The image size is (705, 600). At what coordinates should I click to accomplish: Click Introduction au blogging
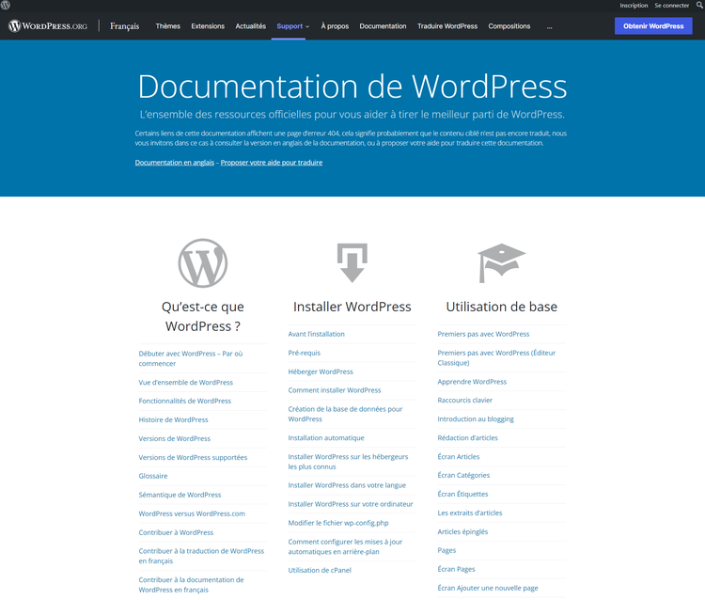coord(476,419)
